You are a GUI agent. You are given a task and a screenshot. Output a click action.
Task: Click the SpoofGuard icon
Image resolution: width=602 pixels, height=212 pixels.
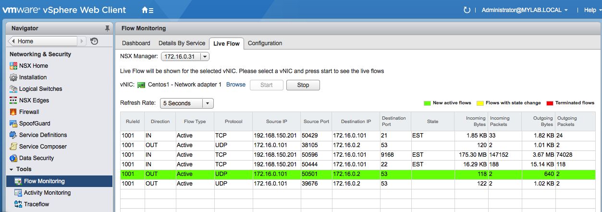(x=13, y=124)
